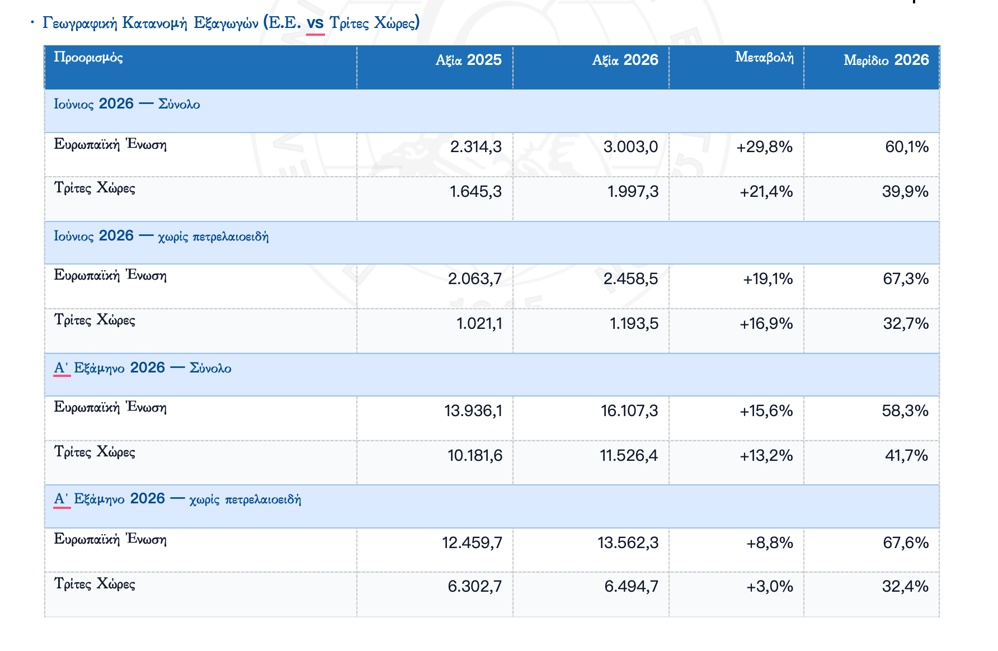Screen dimensions: 998x651
Task: Click the value 2.314,3
Action: (476, 147)
